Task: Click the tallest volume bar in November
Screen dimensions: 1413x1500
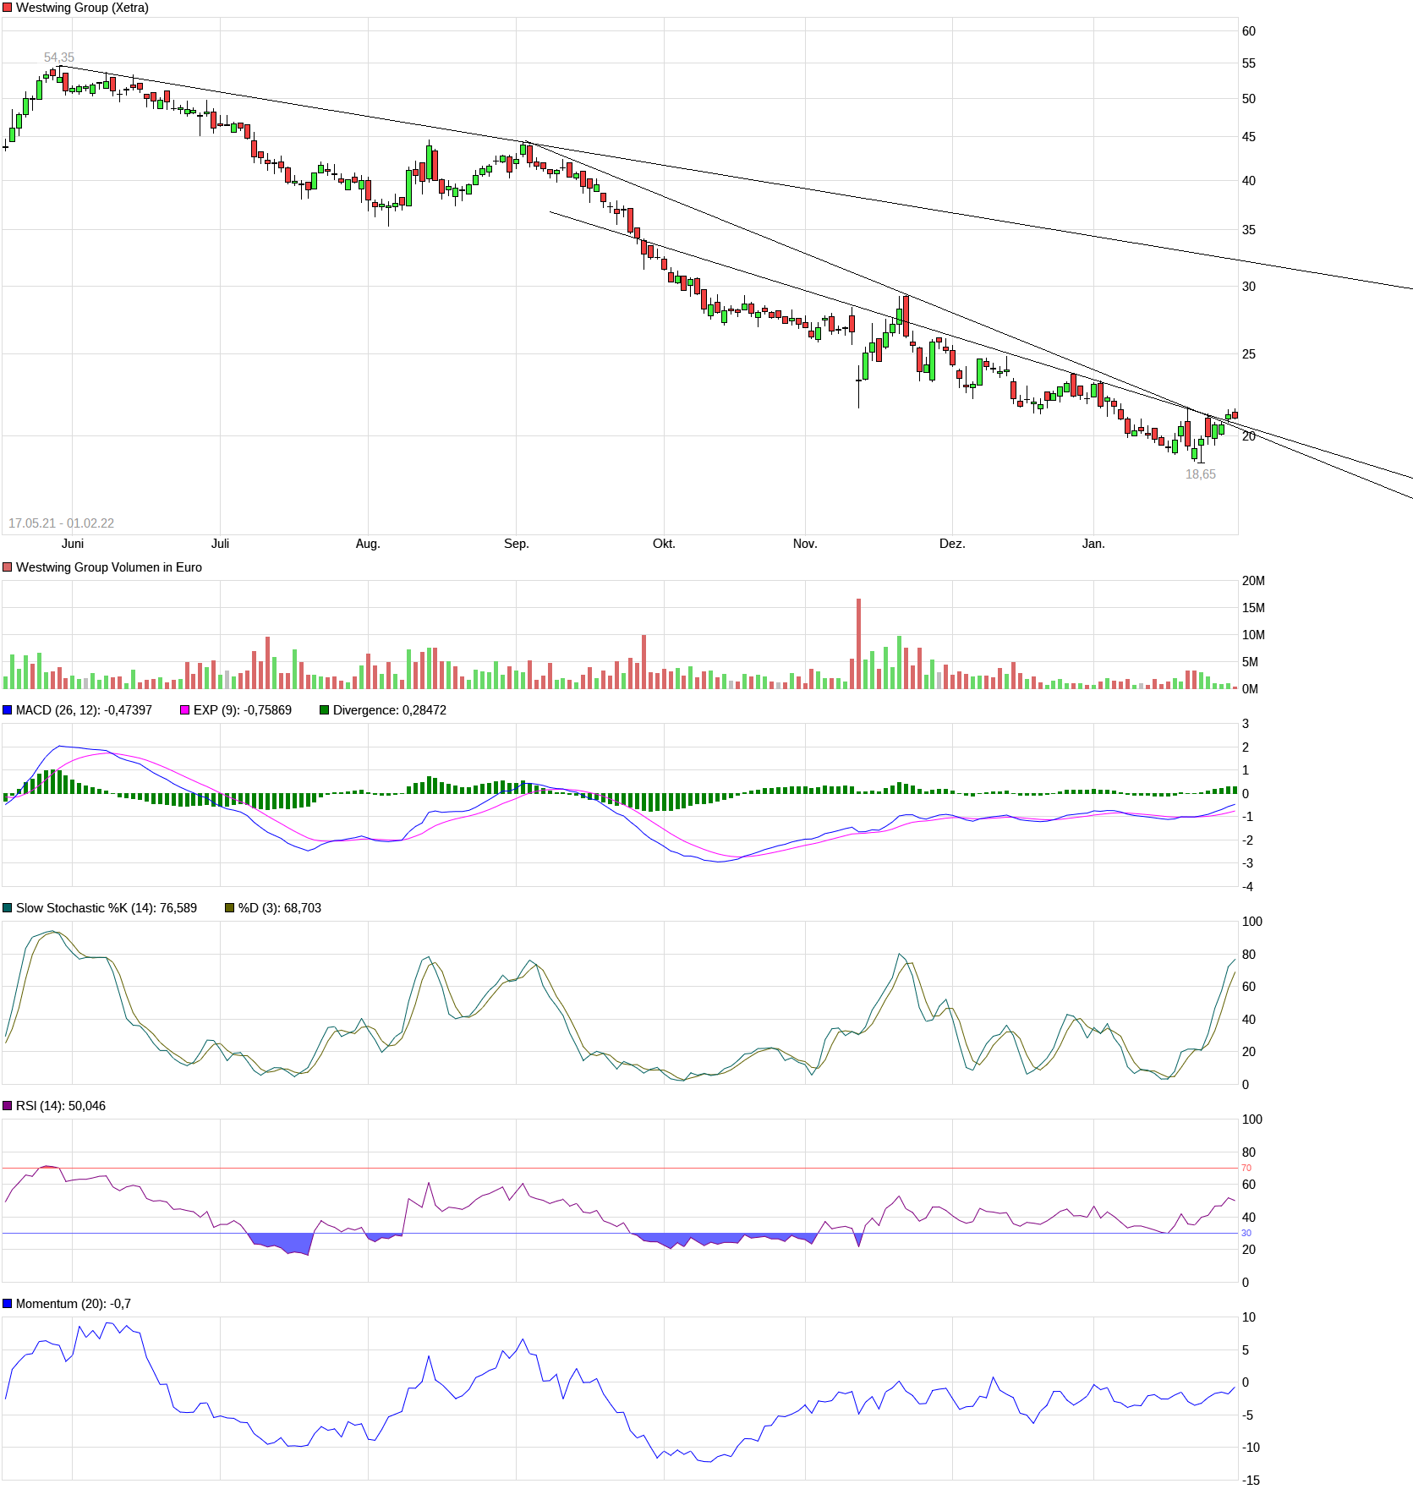Action: 859,643
